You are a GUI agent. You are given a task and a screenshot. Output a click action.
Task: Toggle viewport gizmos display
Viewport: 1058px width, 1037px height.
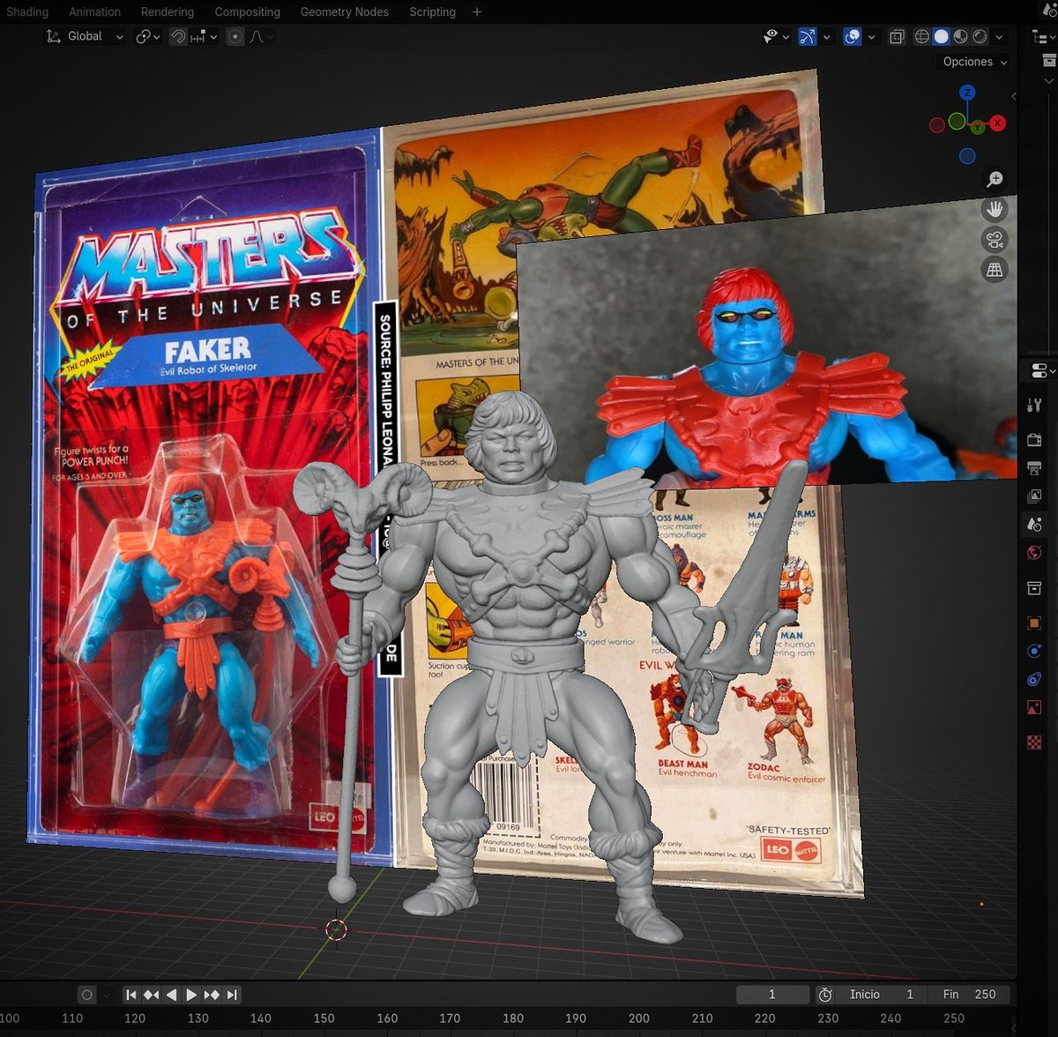[808, 36]
